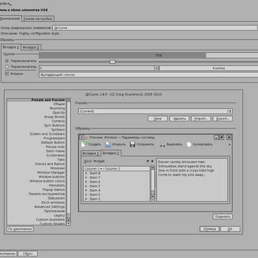258x258 pixels.
Task: Open toolbar overflow arrow in preview window
Action: tap(230, 144)
